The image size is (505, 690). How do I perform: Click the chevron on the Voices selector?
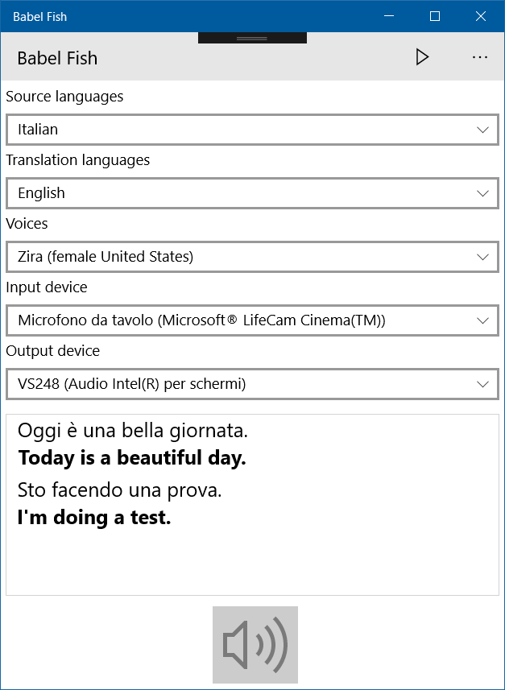(x=482, y=257)
